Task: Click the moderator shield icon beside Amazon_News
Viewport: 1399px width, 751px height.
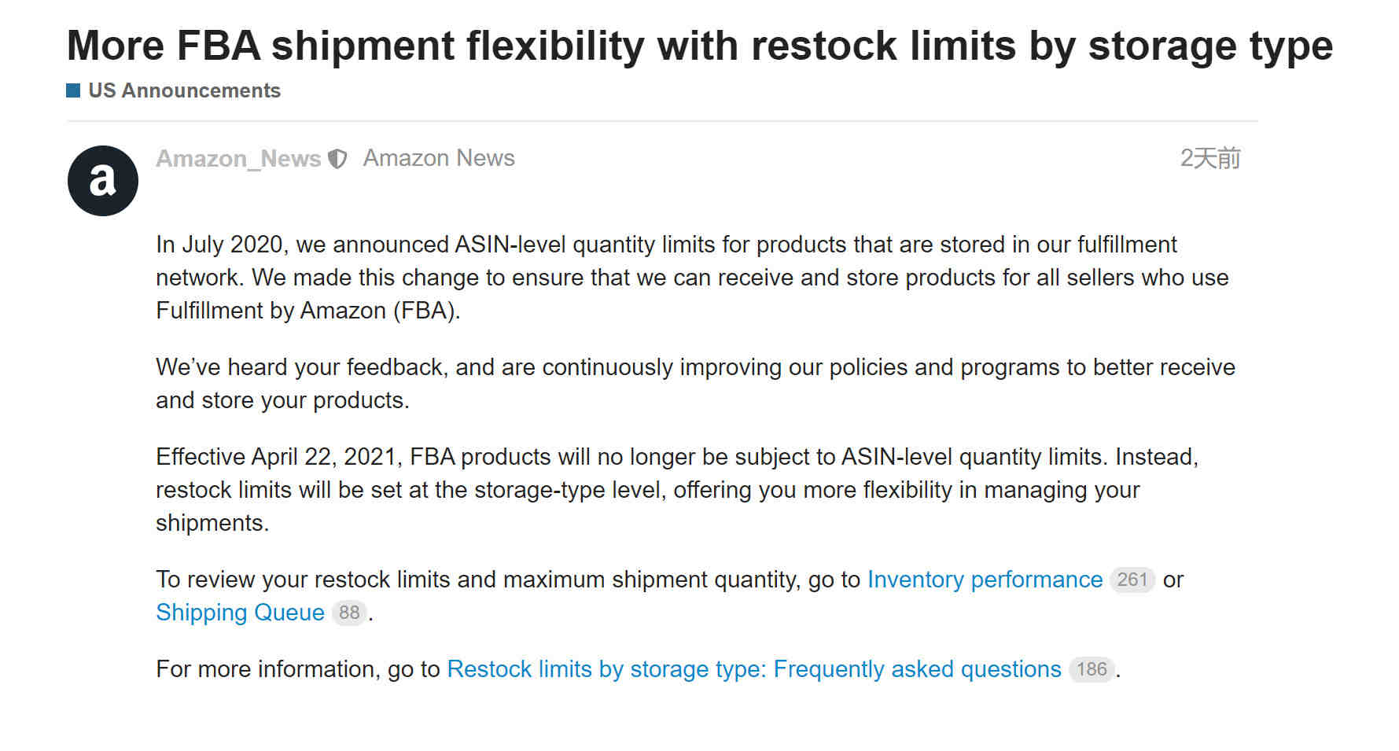Action: (x=337, y=159)
